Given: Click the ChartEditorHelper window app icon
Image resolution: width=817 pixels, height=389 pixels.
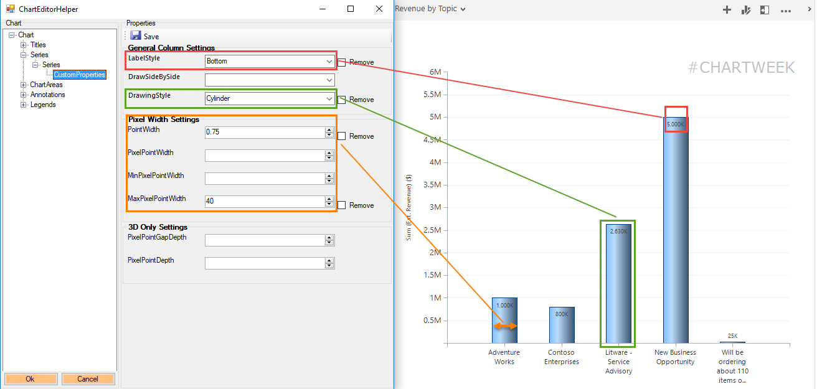Looking at the screenshot, I should [x=10, y=9].
